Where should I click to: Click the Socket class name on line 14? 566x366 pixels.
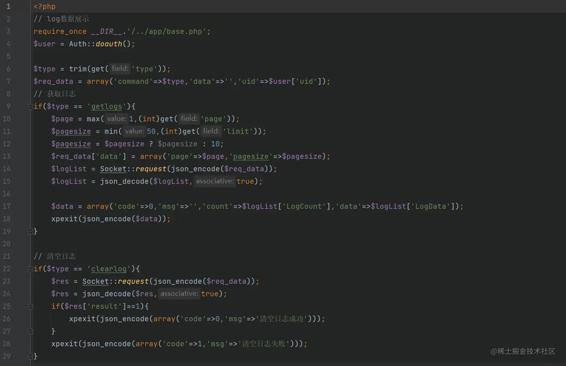113,169
